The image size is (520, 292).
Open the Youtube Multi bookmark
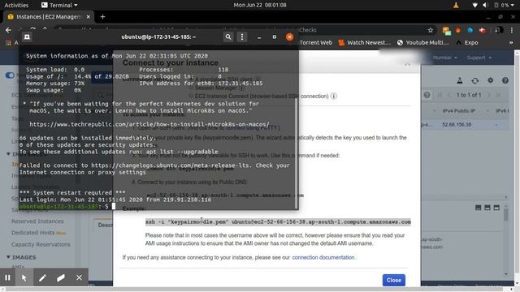(x=422, y=42)
